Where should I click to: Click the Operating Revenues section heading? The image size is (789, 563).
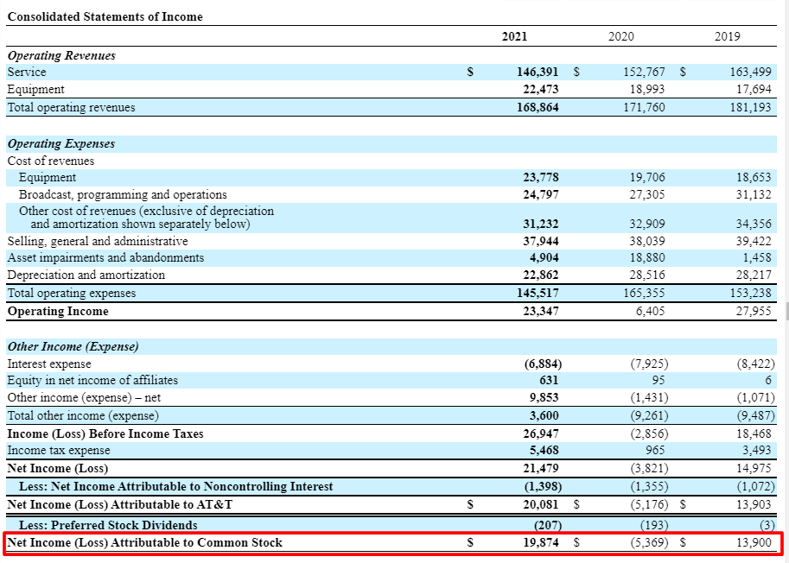point(61,55)
